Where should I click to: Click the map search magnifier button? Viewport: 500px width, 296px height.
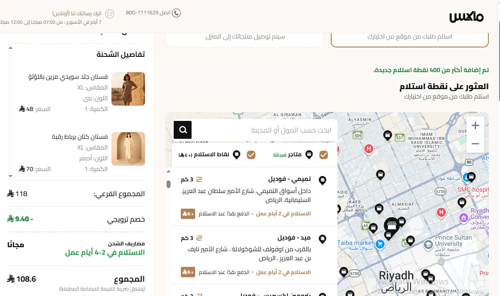pos(183,130)
